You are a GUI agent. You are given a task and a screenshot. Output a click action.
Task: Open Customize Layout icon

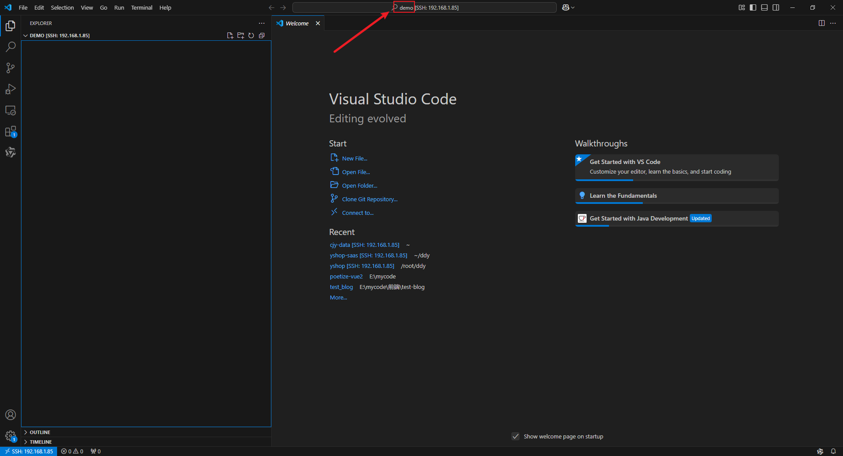click(742, 7)
